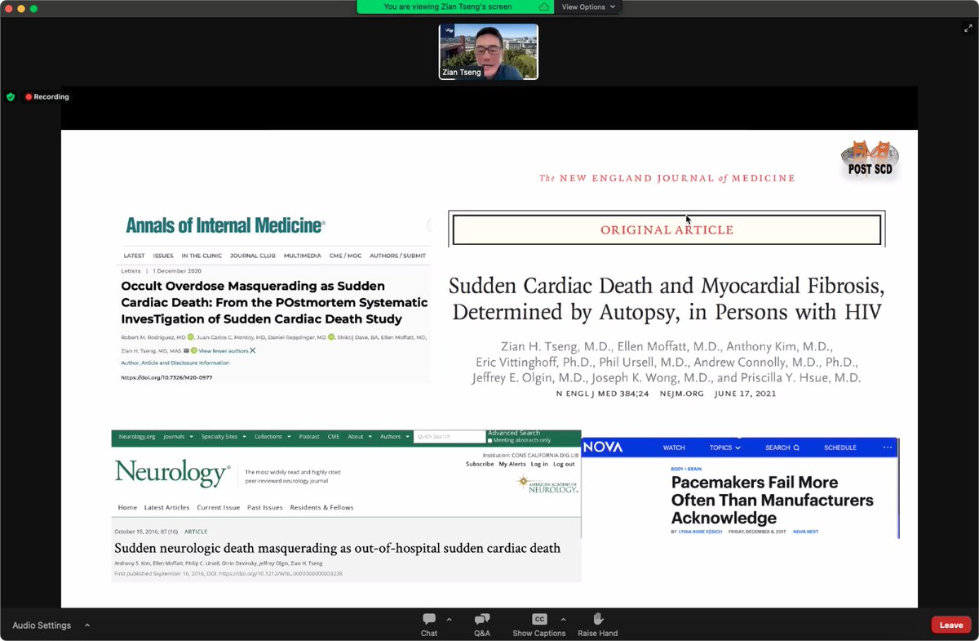This screenshot has width=979, height=641.
Task: Open About dropdown on Neurology bar
Action: 359,437
